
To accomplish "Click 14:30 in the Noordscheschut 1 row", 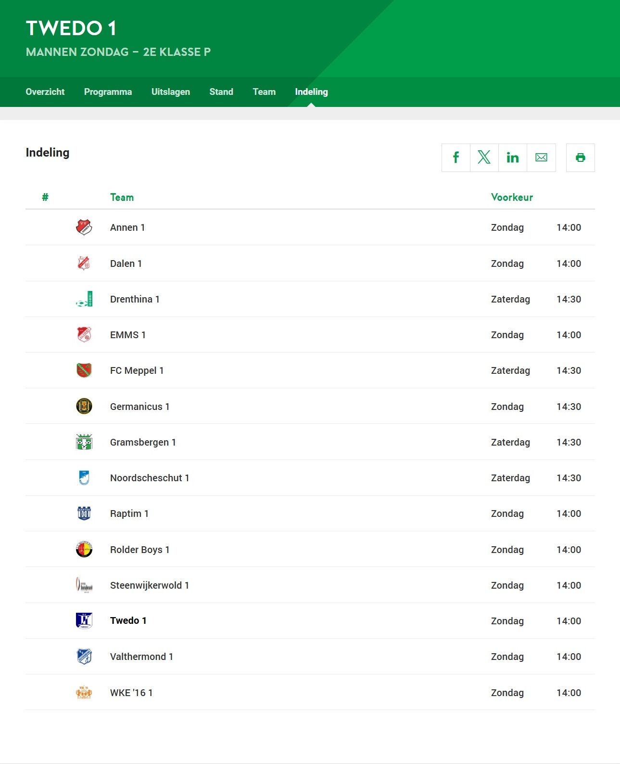I will tap(569, 478).
